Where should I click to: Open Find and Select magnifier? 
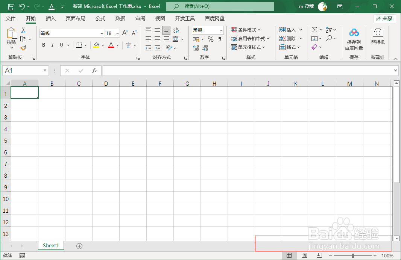pyautogui.click(x=329, y=38)
